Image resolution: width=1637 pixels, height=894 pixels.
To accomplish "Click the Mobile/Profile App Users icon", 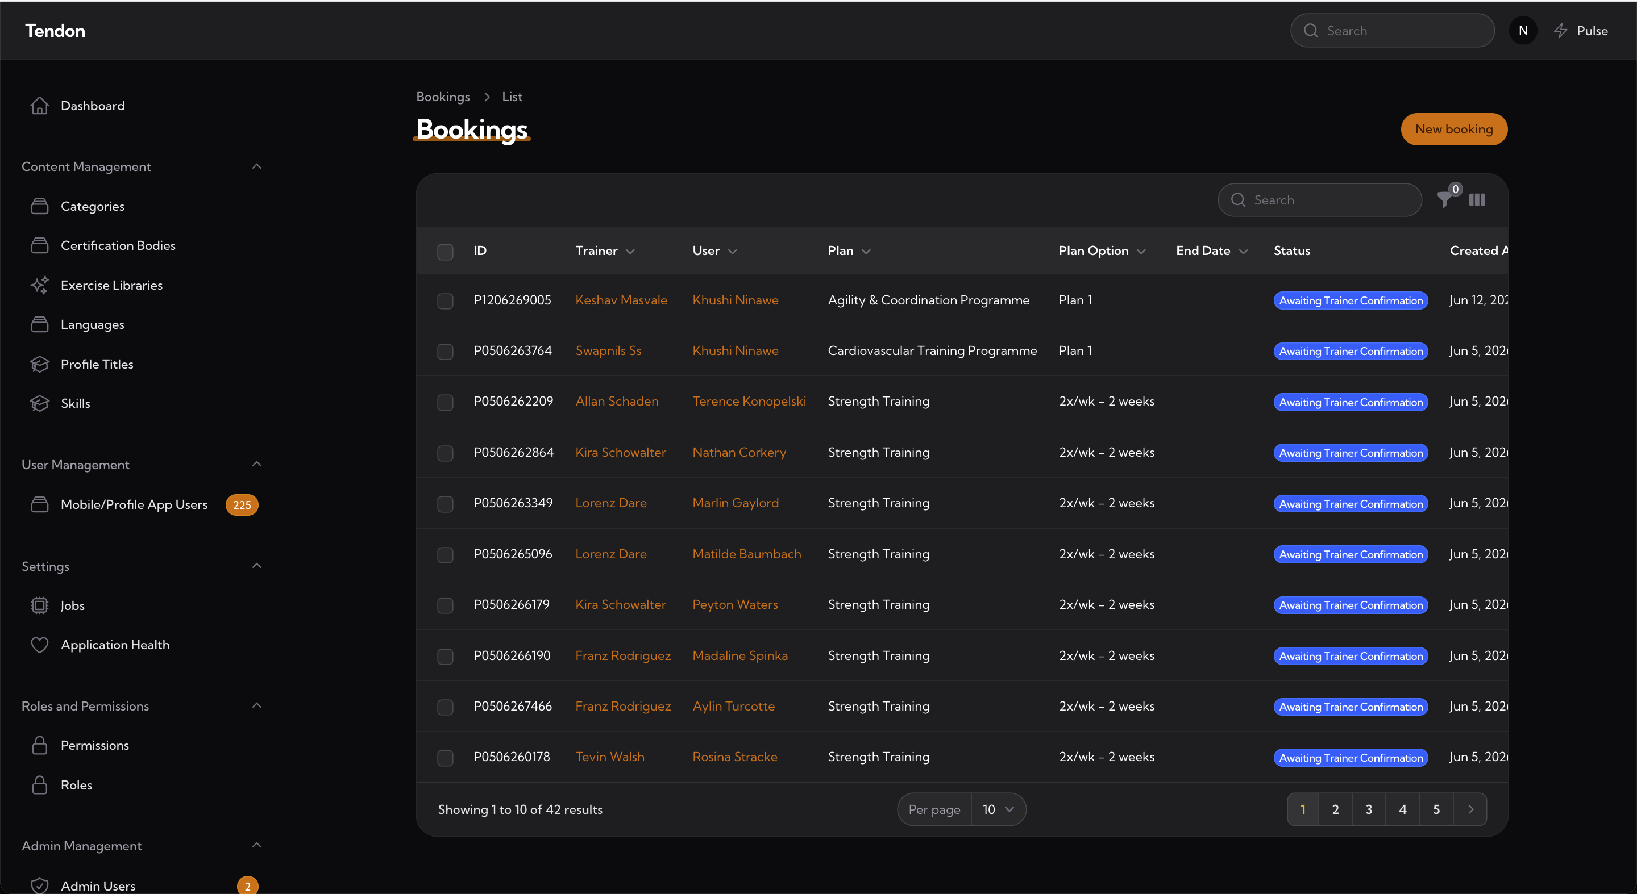I will coord(39,504).
